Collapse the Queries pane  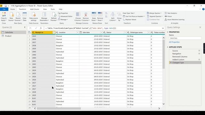pos(25,27)
